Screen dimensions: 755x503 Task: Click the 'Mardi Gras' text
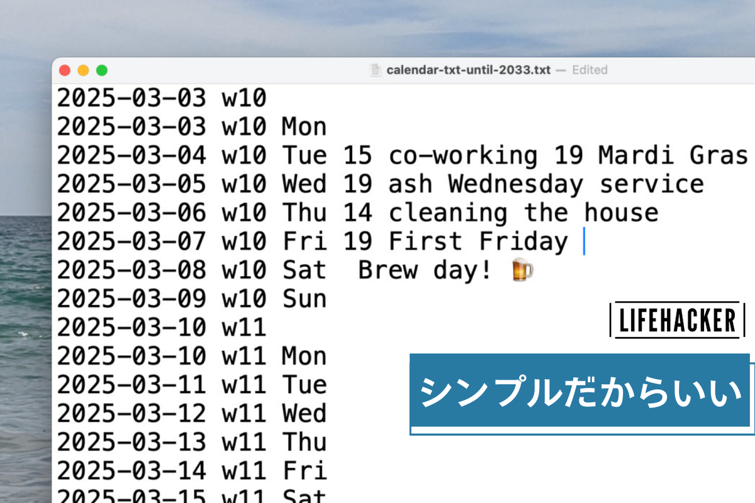click(673, 155)
